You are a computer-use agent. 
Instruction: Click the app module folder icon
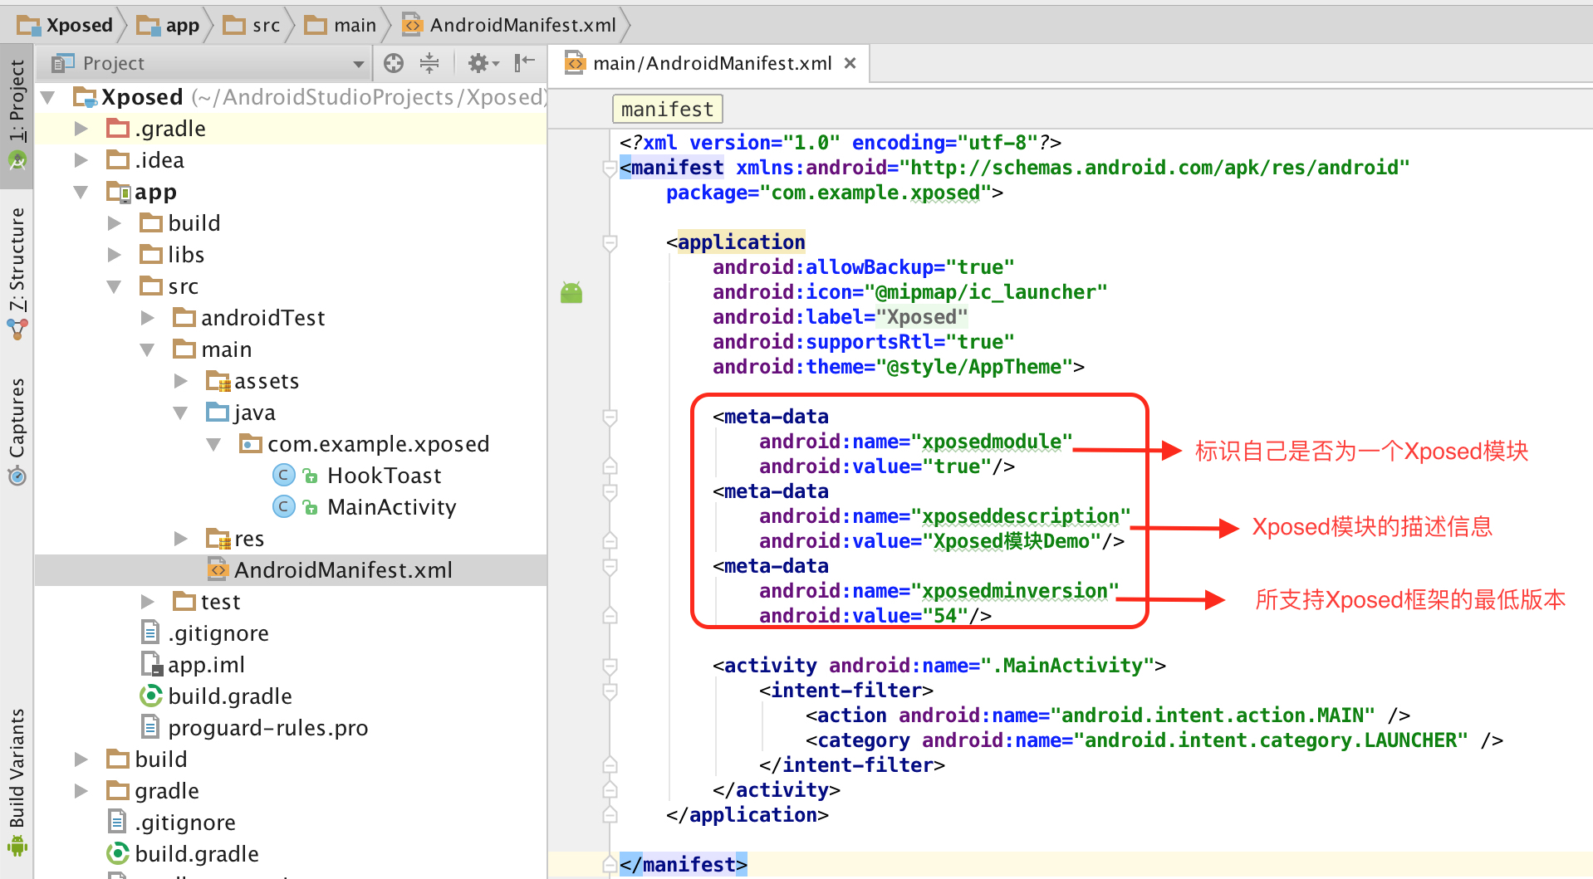pyautogui.click(x=119, y=192)
